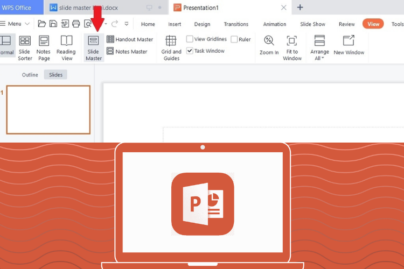Click the Print icon
Viewport: 404px width, 269px height.
coord(76,24)
